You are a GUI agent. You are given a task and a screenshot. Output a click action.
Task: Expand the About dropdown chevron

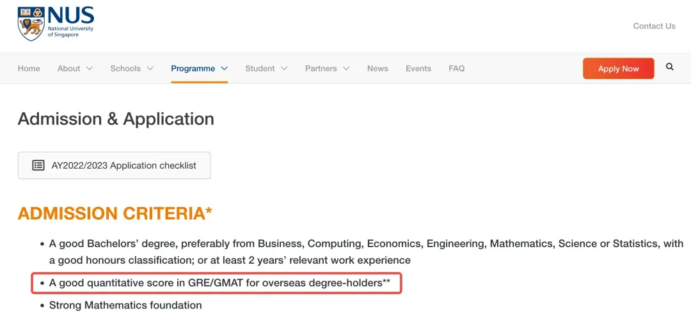coord(90,68)
